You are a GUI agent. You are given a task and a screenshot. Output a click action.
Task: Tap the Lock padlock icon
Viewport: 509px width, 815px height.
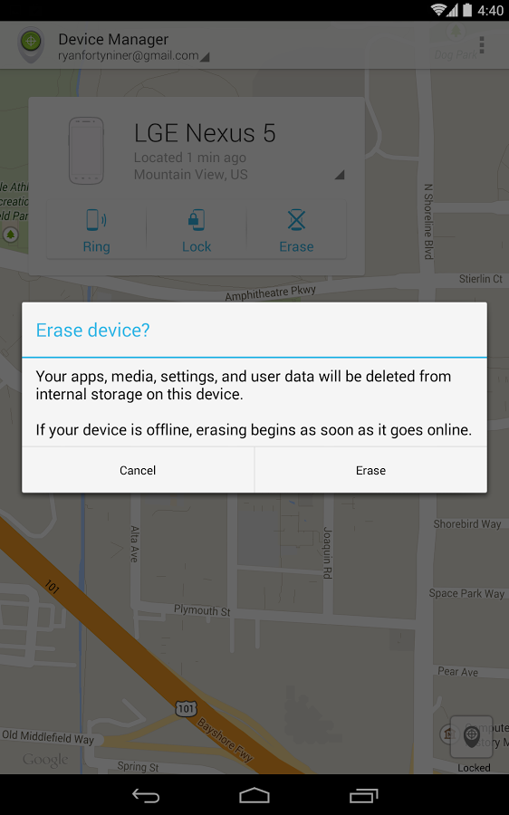click(196, 220)
